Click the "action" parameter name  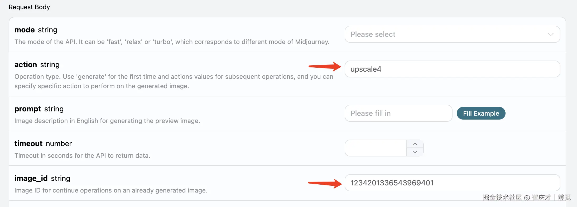pos(26,65)
